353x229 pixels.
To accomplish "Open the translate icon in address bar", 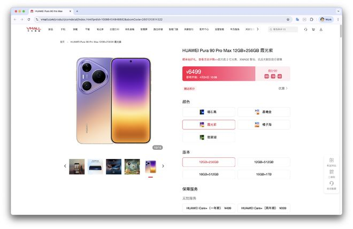I will click(297, 20).
